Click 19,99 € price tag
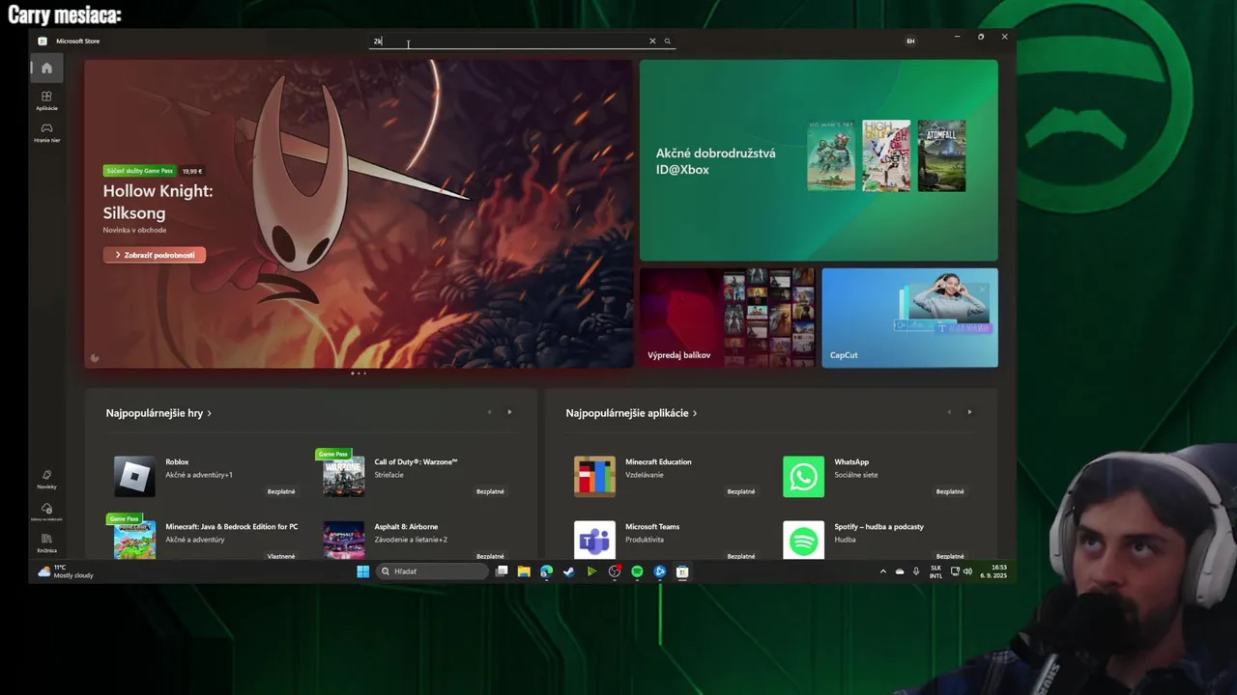The height and width of the screenshot is (695, 1237). click(192, 171)
